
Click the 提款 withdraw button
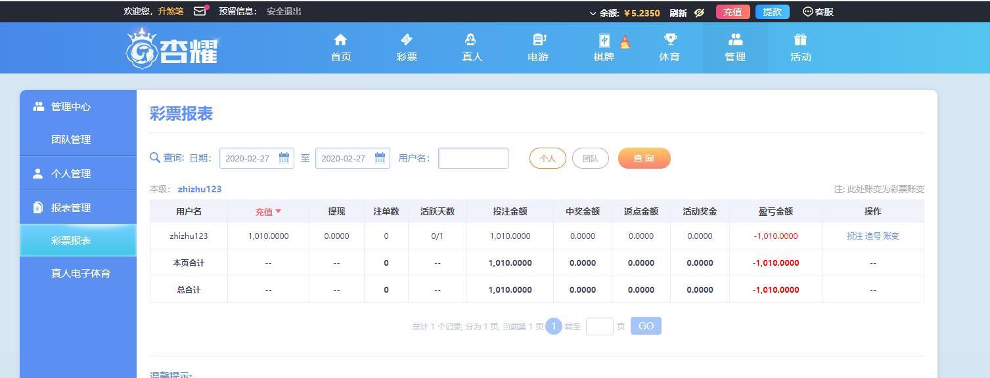click(x=772, y=12)
